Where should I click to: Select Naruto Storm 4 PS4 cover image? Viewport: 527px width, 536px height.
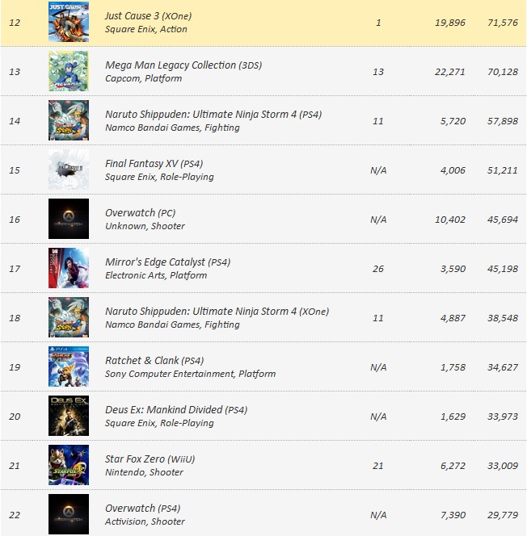point(69,120)
